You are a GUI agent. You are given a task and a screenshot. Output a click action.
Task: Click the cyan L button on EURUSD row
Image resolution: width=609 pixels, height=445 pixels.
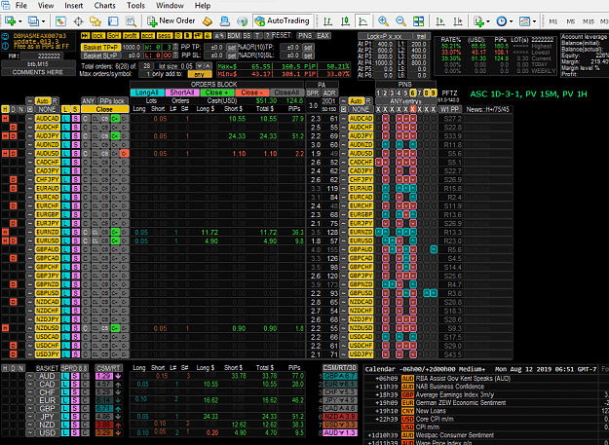65,241
